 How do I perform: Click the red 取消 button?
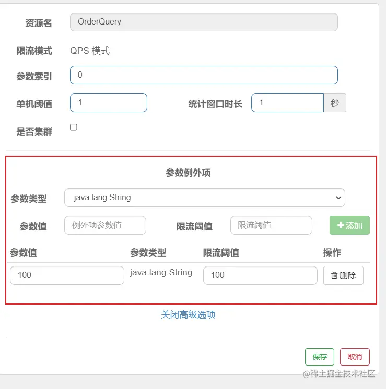355,357
